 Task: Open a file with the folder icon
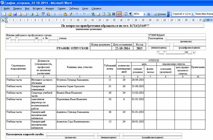pos(10,14)
